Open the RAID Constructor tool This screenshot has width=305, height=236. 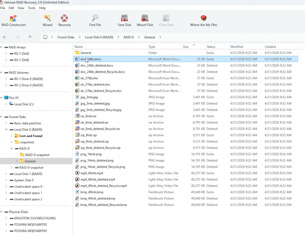[13, 20]
